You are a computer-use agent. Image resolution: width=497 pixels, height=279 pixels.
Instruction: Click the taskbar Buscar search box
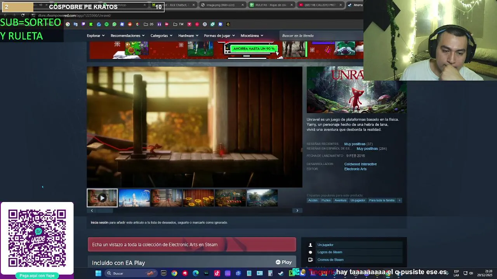tap(131, 273)
